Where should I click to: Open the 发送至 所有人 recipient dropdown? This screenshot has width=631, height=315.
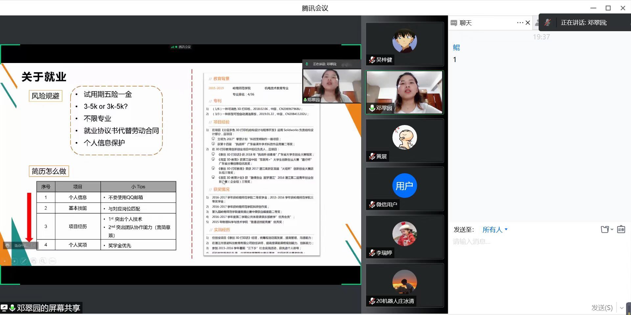click(495, 230)
